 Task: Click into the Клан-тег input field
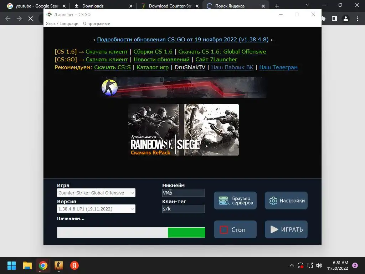tap(184, 209)
